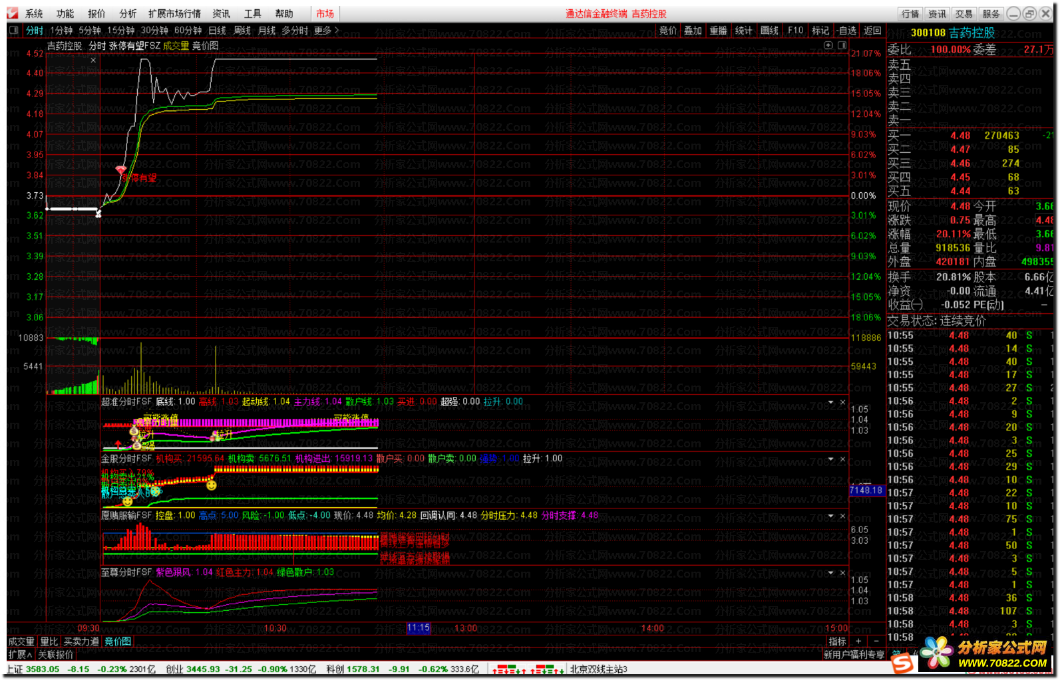Open the 至尊分时FSF indicator dropdown arrow

[830, 572]
